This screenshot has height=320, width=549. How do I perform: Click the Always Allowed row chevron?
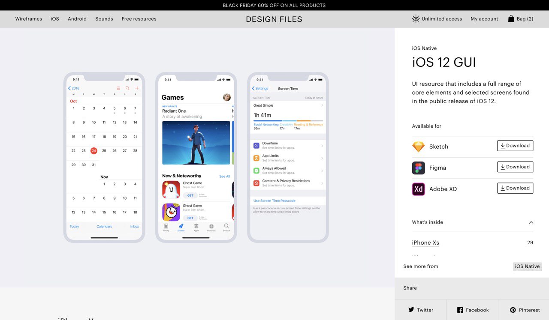click(x=322, y=170)
